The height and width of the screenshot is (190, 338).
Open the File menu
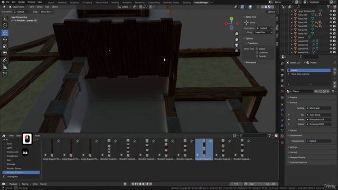7,2
